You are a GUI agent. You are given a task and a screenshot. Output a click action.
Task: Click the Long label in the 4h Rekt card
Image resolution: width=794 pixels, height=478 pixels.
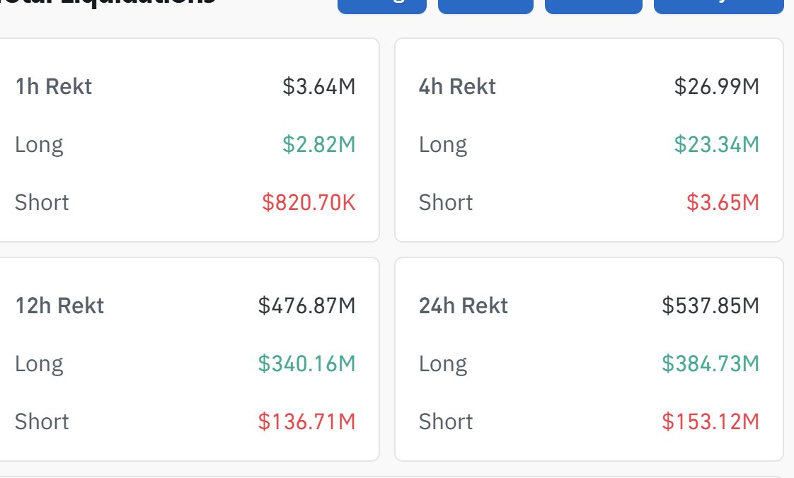coord(443,146)
